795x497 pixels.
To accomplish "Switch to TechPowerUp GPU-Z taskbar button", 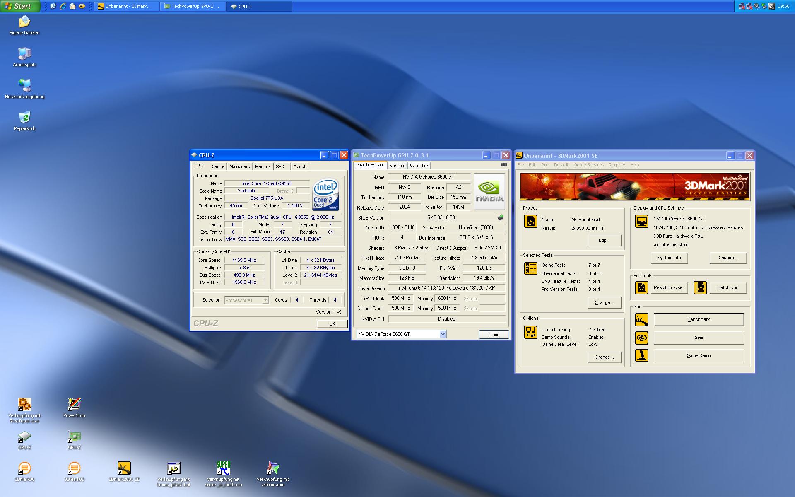I will point(193,6).
